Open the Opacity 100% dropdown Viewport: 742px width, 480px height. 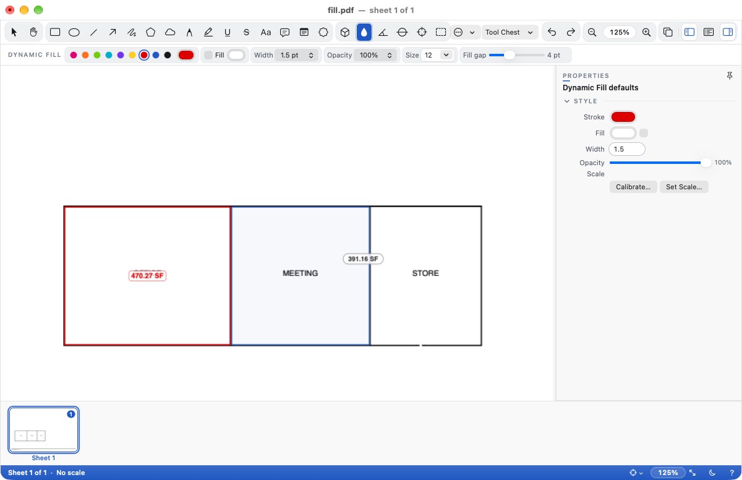click(376, 55)
